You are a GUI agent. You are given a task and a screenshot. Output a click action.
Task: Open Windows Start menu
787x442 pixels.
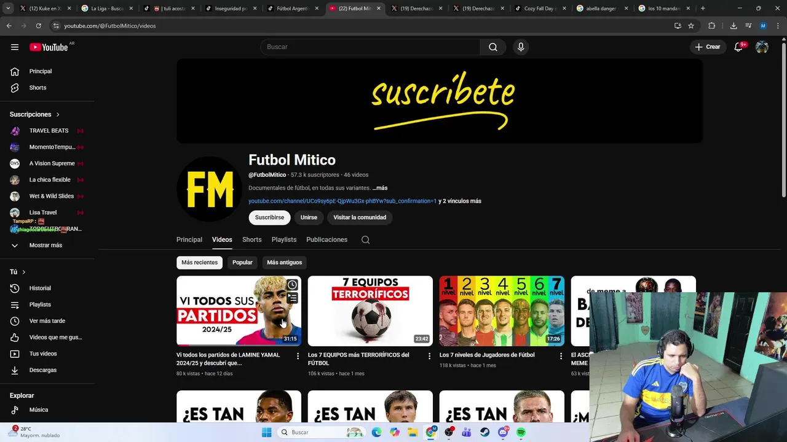[x=266, y=432]
